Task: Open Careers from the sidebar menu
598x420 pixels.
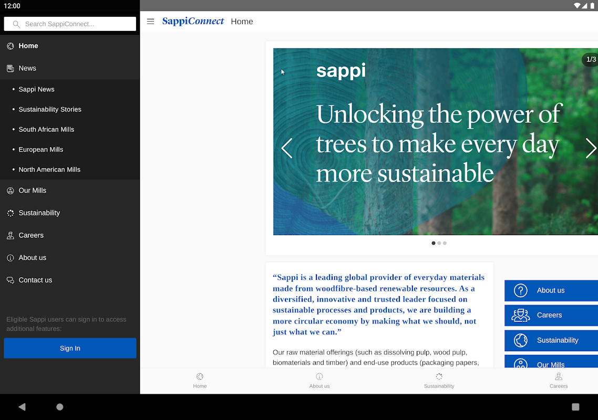Action: coord(31,235)
